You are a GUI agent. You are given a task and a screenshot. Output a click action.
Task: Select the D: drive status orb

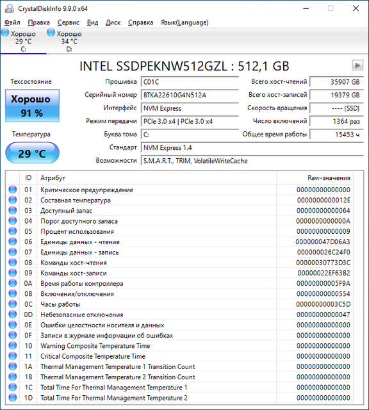51,33
